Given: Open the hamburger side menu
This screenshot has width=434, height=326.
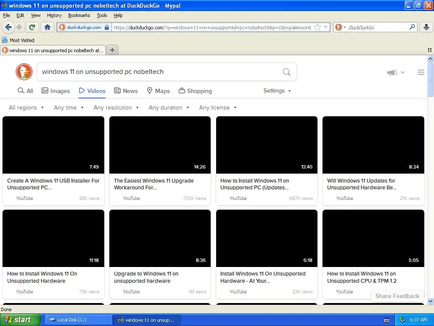Looking at the screenshot, I should pos(421,72).
